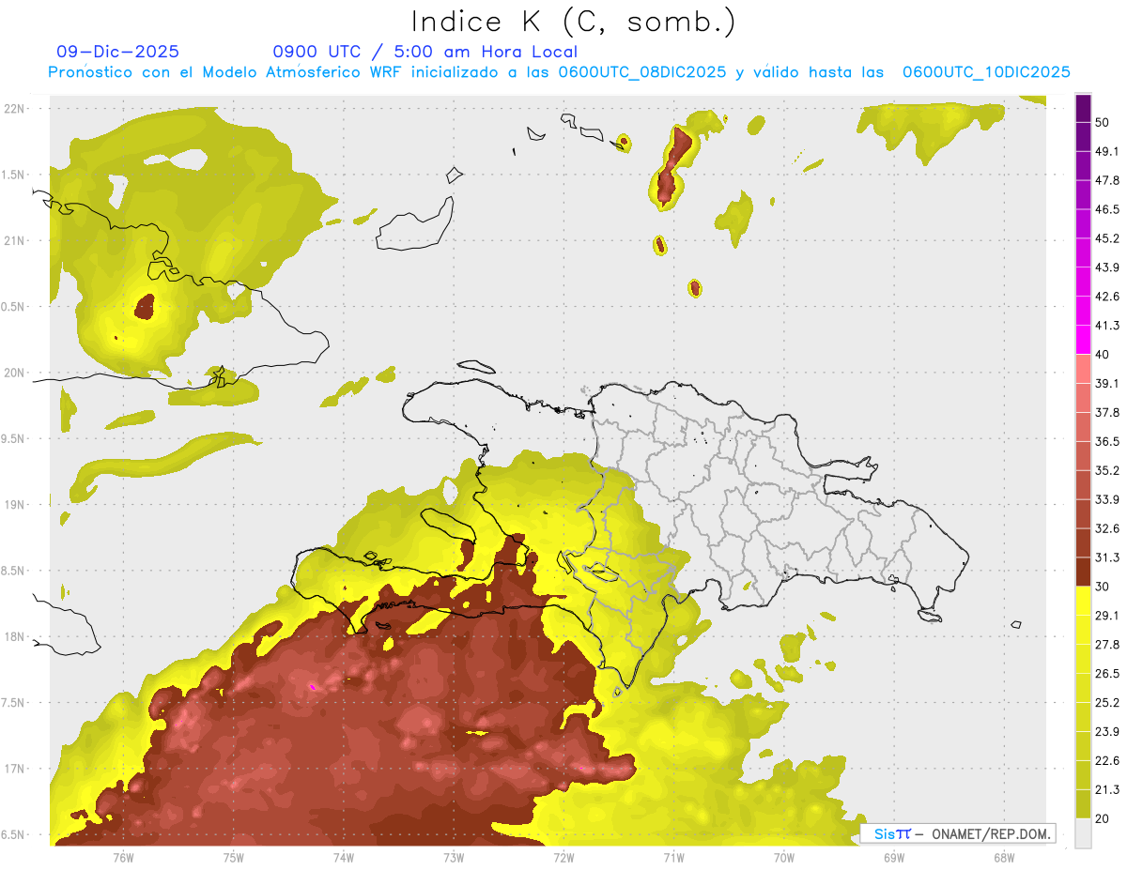Pick the gray swatch below the 20 value
This screenshot has width=1127, height=870.
1084,833
